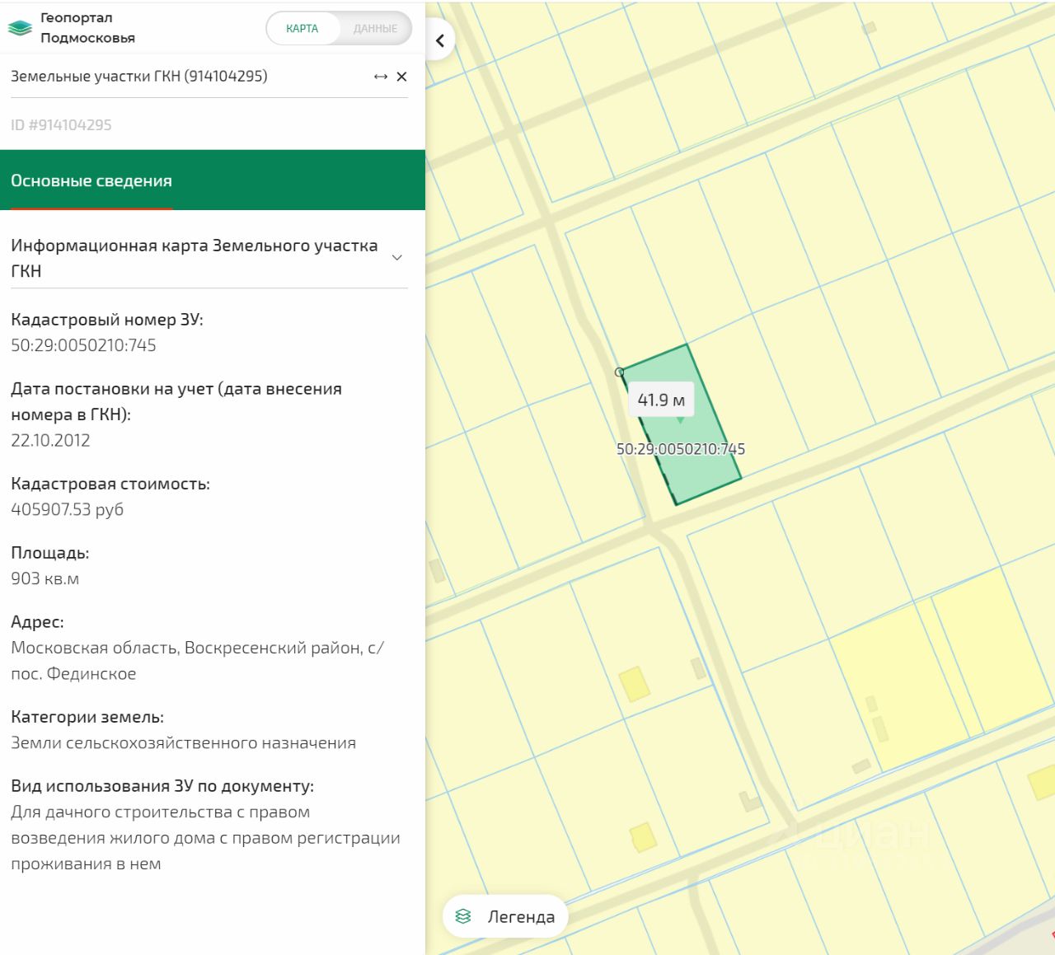Click the Геопортал Подмосковья title text
1055x955 pixels.
(87, 28)
